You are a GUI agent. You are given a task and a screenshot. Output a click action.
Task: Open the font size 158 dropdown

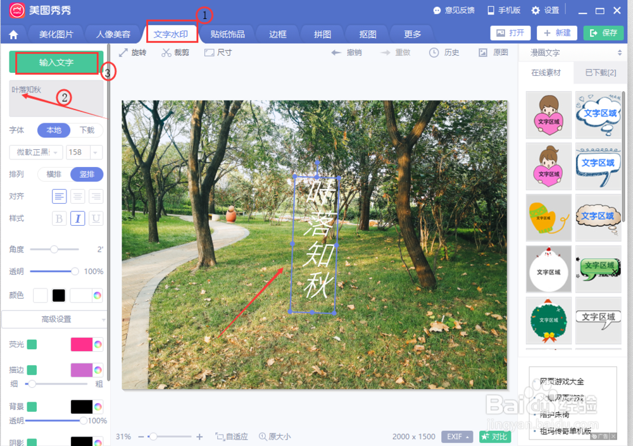click(x=85, y=152)
